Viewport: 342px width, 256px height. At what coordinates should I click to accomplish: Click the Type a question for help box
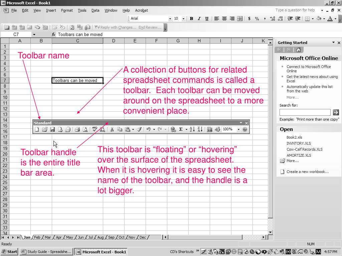[297, 10]
